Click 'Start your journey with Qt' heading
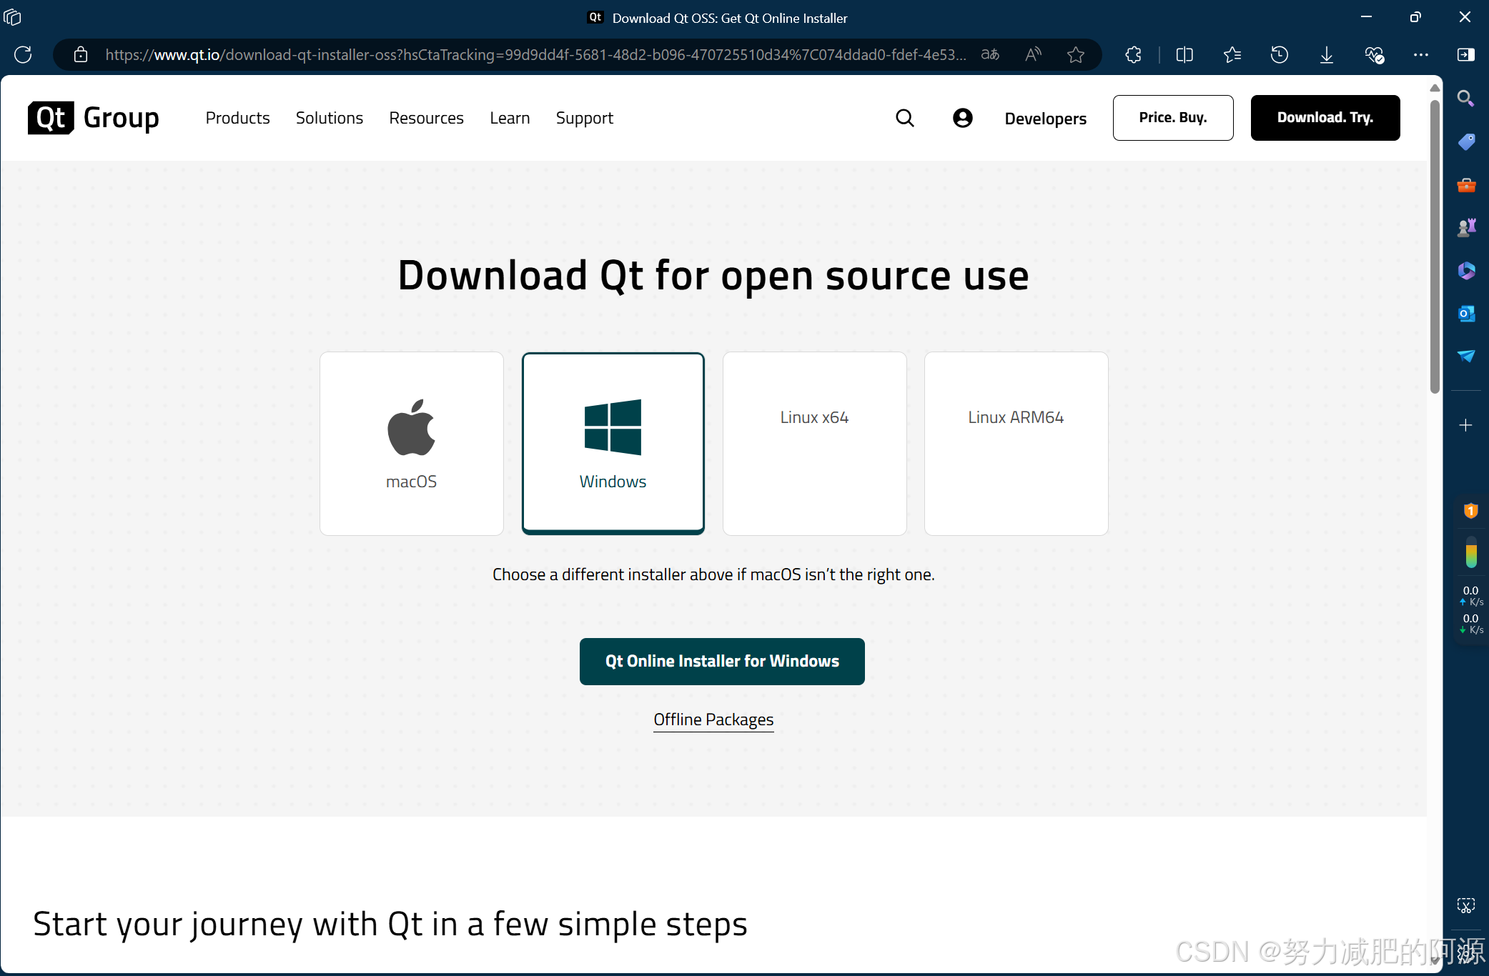The image size is (1489, 976). (390, 925)
